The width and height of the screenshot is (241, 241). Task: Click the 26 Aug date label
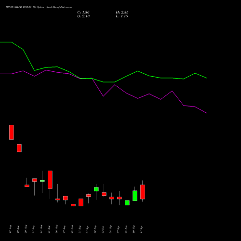(x=56, y=229)
